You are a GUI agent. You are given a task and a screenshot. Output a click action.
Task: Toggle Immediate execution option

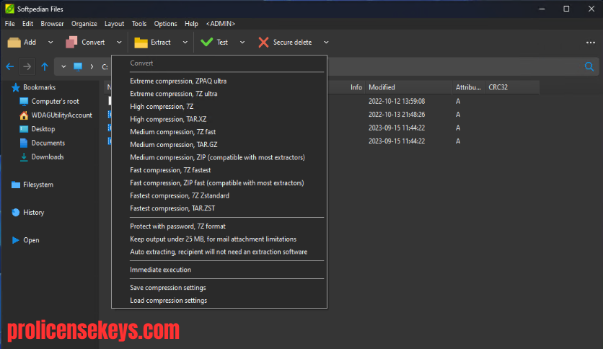[160, 270]
